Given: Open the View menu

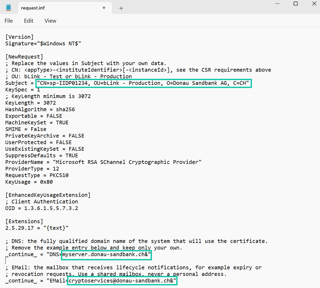Looking at the screenshot, I should pos(50,21).
